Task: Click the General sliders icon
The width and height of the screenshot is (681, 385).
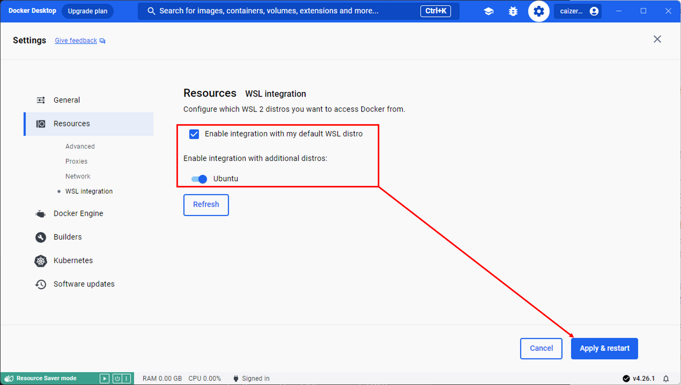Action: point(40,100)
